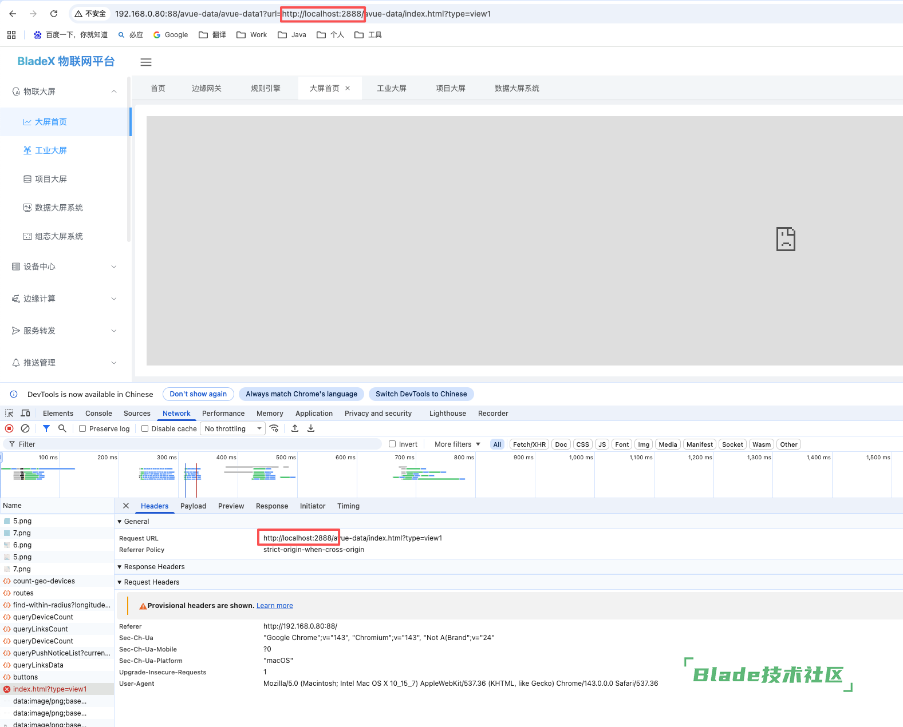903x727 pixels.
Task: Check the Disable cache checkbox
Action: [x=145, y=428]
